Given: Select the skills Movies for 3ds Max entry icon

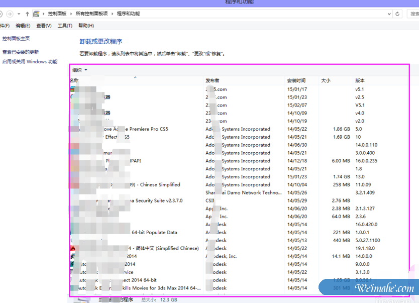Looking at the screenshot, I should coord(72,287).
